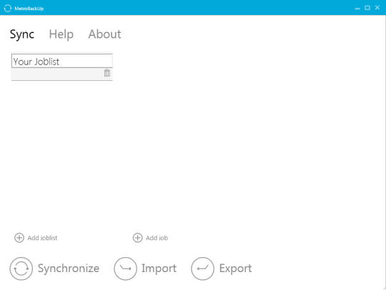This screenshot has width=386, height=290.
Task: Close the MetroBackUp window
Action: tap(377, 8)
